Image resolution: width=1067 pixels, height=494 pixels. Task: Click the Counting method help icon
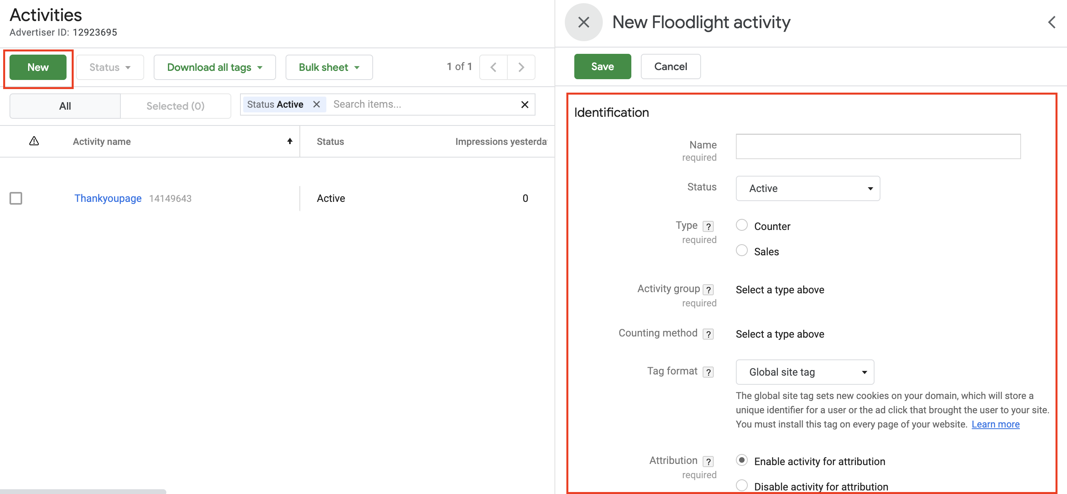(708, 334)
